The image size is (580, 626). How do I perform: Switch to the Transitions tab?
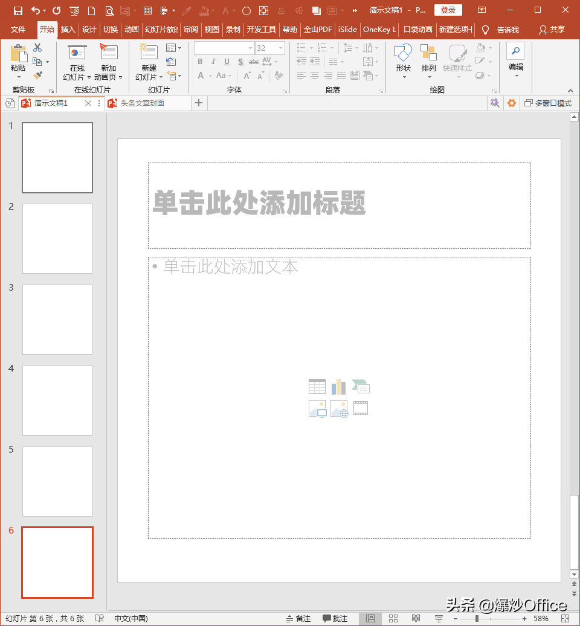[x=110, y=30]
